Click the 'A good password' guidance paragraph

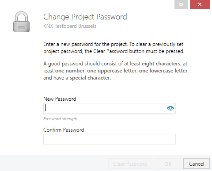click(x=116, y=71)
